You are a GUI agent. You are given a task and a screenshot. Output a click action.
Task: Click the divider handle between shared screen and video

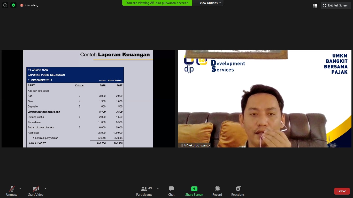pyautogui.click(x=177, y=99)
